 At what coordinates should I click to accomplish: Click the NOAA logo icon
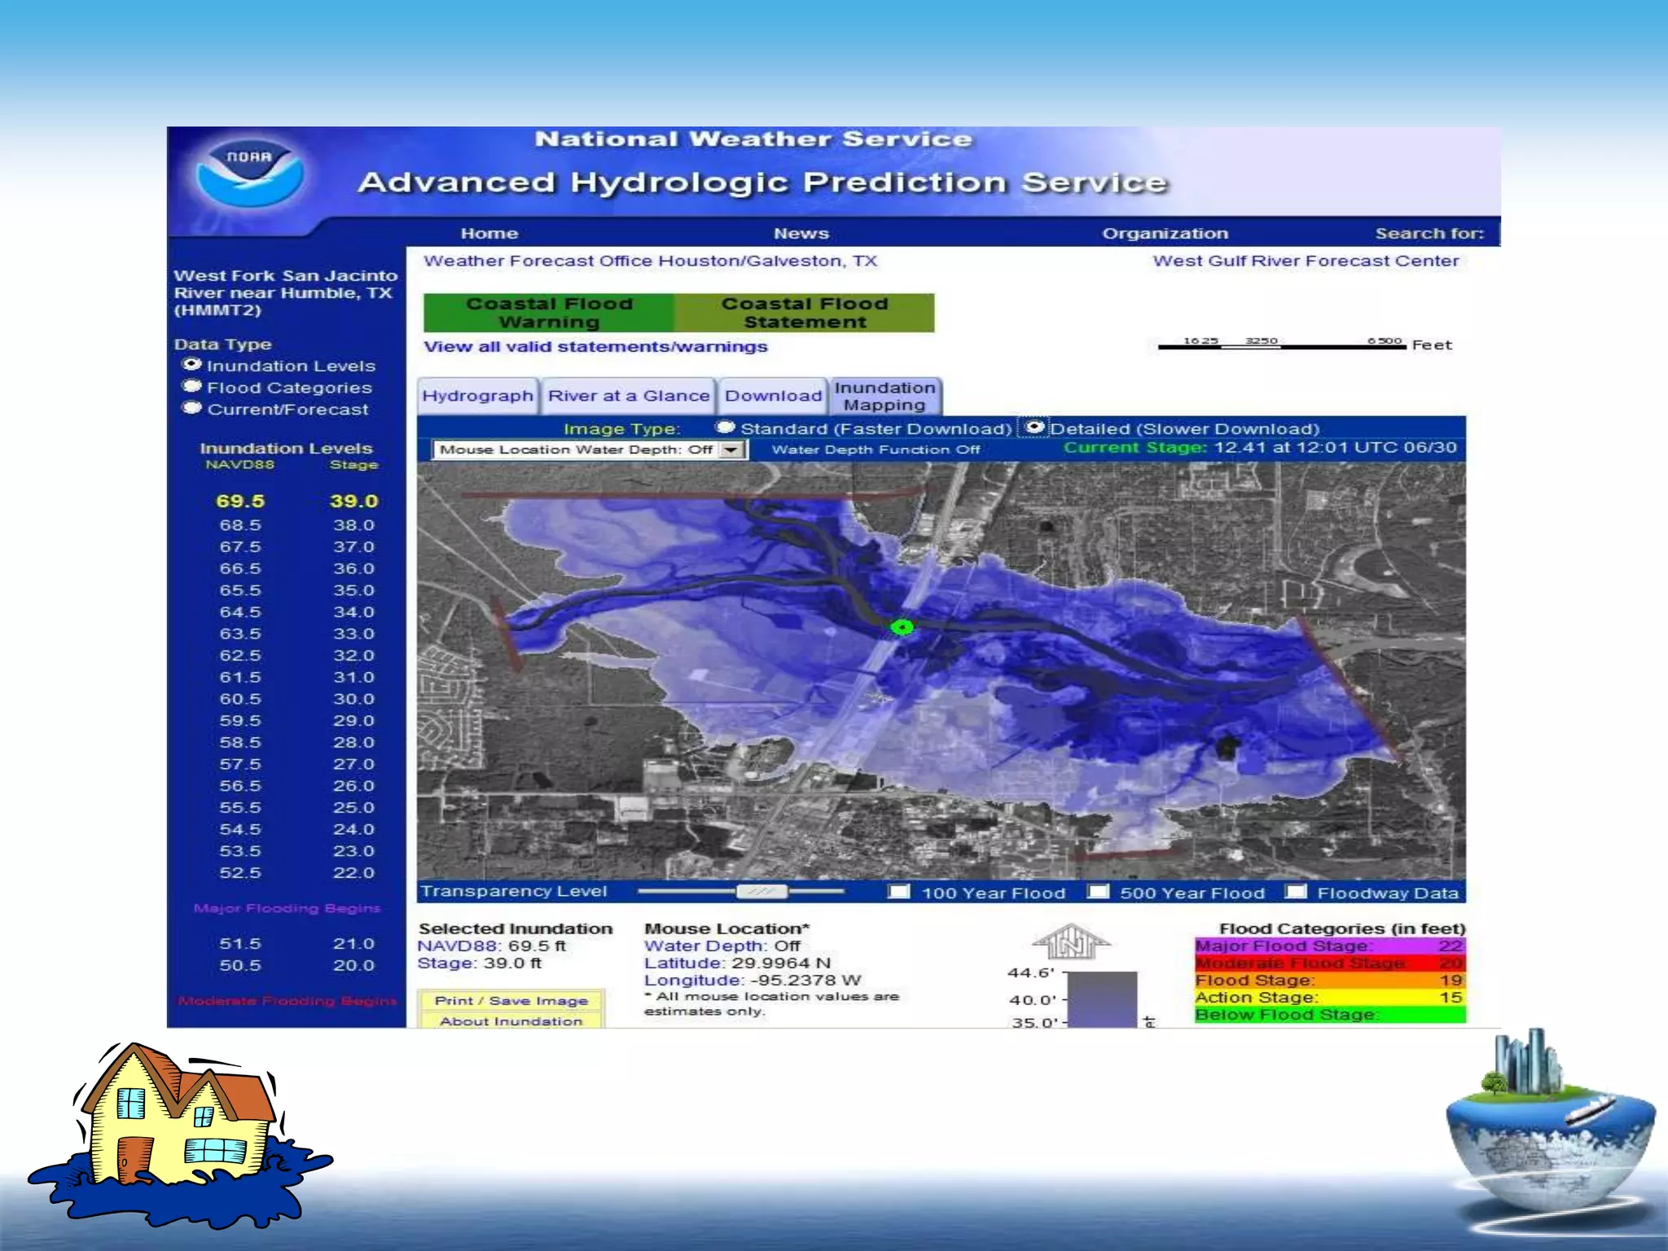[250, 173]
